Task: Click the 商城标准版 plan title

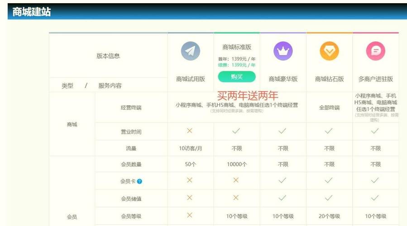Action: click(x=237, y=47)
